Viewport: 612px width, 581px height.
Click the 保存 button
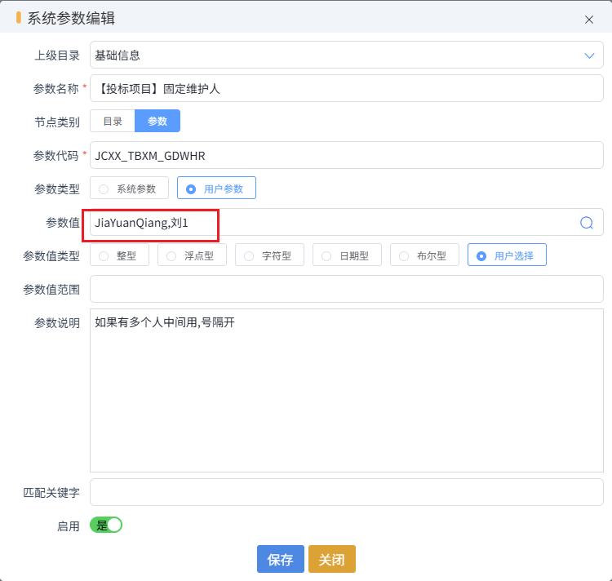[x=280, y=559]
